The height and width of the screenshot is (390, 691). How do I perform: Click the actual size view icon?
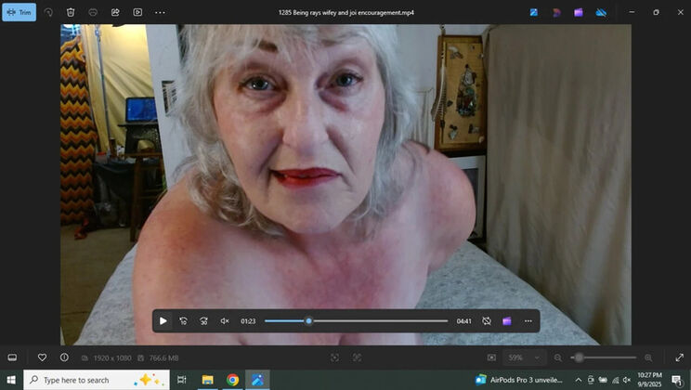coord(357,357)
